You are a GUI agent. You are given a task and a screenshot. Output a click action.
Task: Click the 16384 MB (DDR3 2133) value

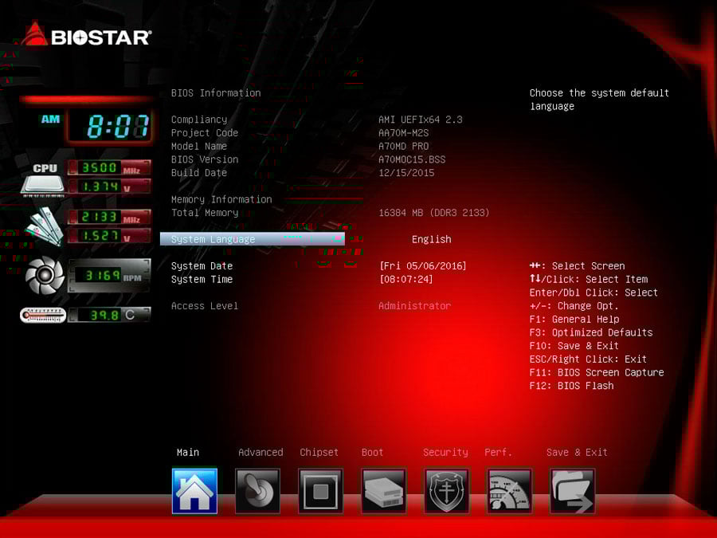click(x=434, y=212)
